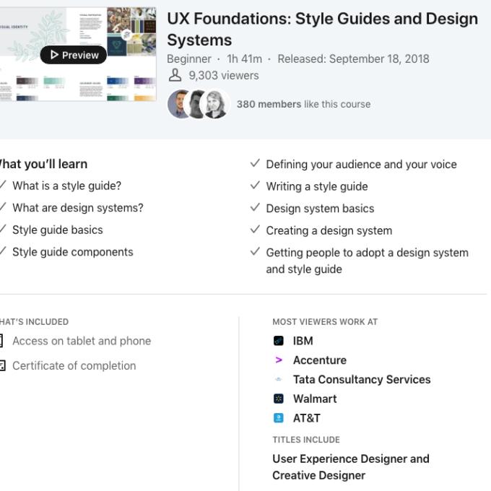Click the IBM company logo icon
The image size is (491, 491).
tap(279, 341)
